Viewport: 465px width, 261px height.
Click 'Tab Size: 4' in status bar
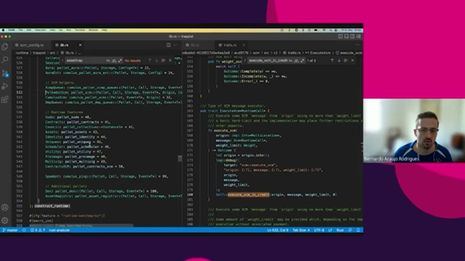pos(301,230)
